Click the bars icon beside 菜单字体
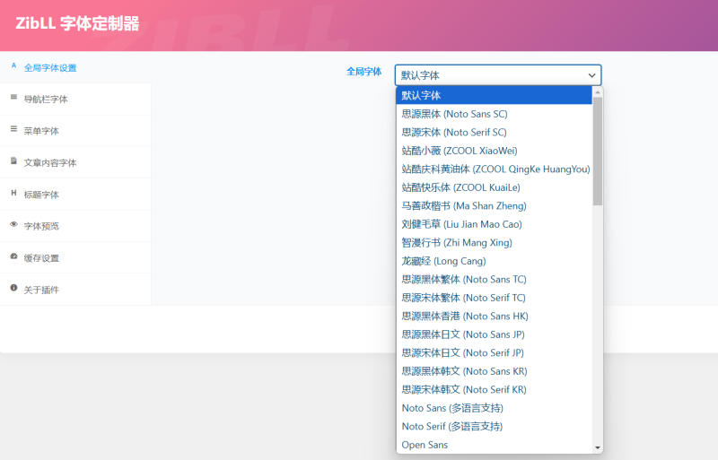The image size is (718, 460). click(13, 130)
